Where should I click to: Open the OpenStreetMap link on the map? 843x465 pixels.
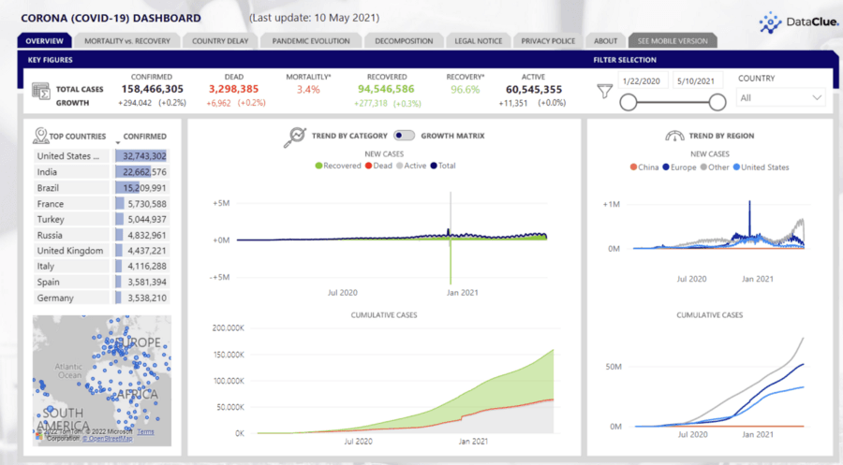tap(108, 438)
